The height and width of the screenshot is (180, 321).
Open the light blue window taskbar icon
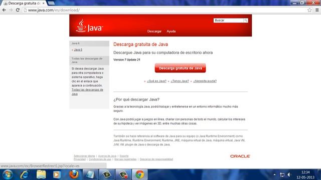(x=90, y=174)
